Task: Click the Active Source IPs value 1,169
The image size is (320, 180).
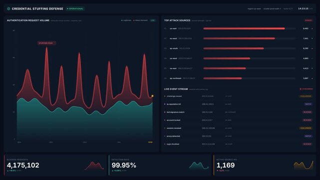Action: point(226,165)
